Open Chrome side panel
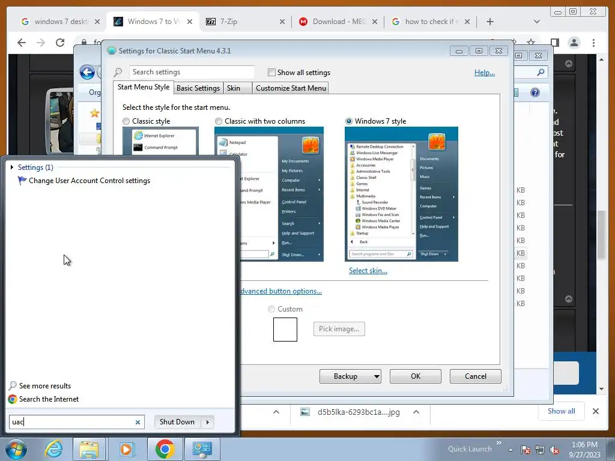This screenshot has width=615, height=461. [554, 43]
